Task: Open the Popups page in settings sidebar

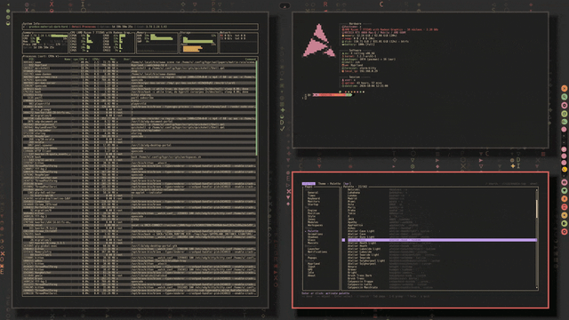Action: 312,258
